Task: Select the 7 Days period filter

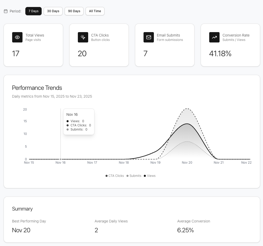Action: point(33,11)
